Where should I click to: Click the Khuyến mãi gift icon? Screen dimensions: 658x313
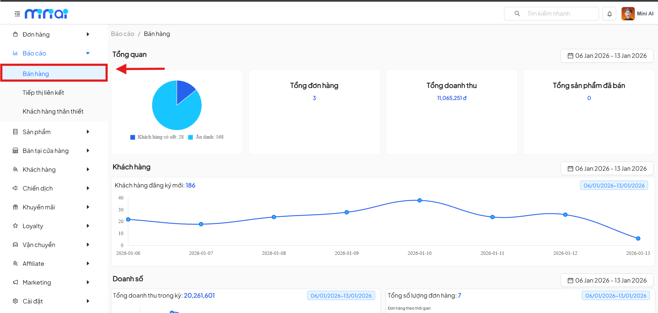(15, 207)
